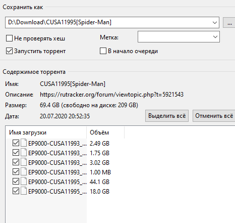Uncheck the "Запустить торрент" checkbox
The image size is (235, 223).
click(9, 51)
